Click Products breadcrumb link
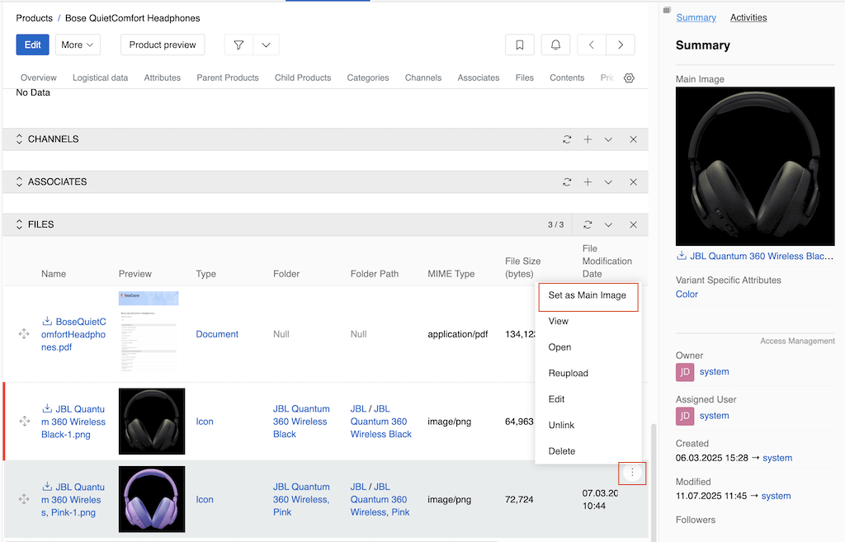The height and width of the screenshot is (542, 845). coord(34,18)
